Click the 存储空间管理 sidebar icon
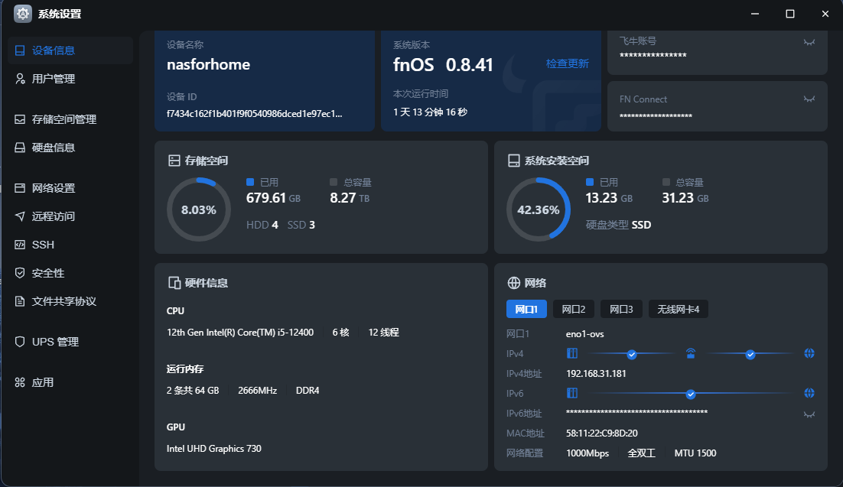The image size is (843, 487). click(x=20, y=119)
